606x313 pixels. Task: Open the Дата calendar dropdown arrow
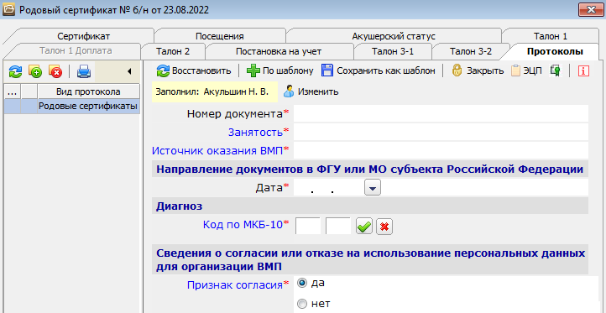click(x=373, y=188)
